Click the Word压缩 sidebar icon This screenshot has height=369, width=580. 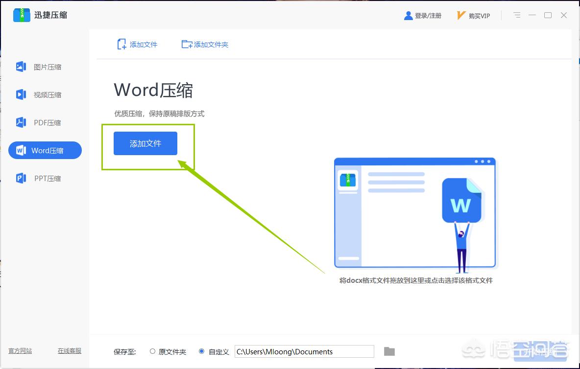(21, 150)
